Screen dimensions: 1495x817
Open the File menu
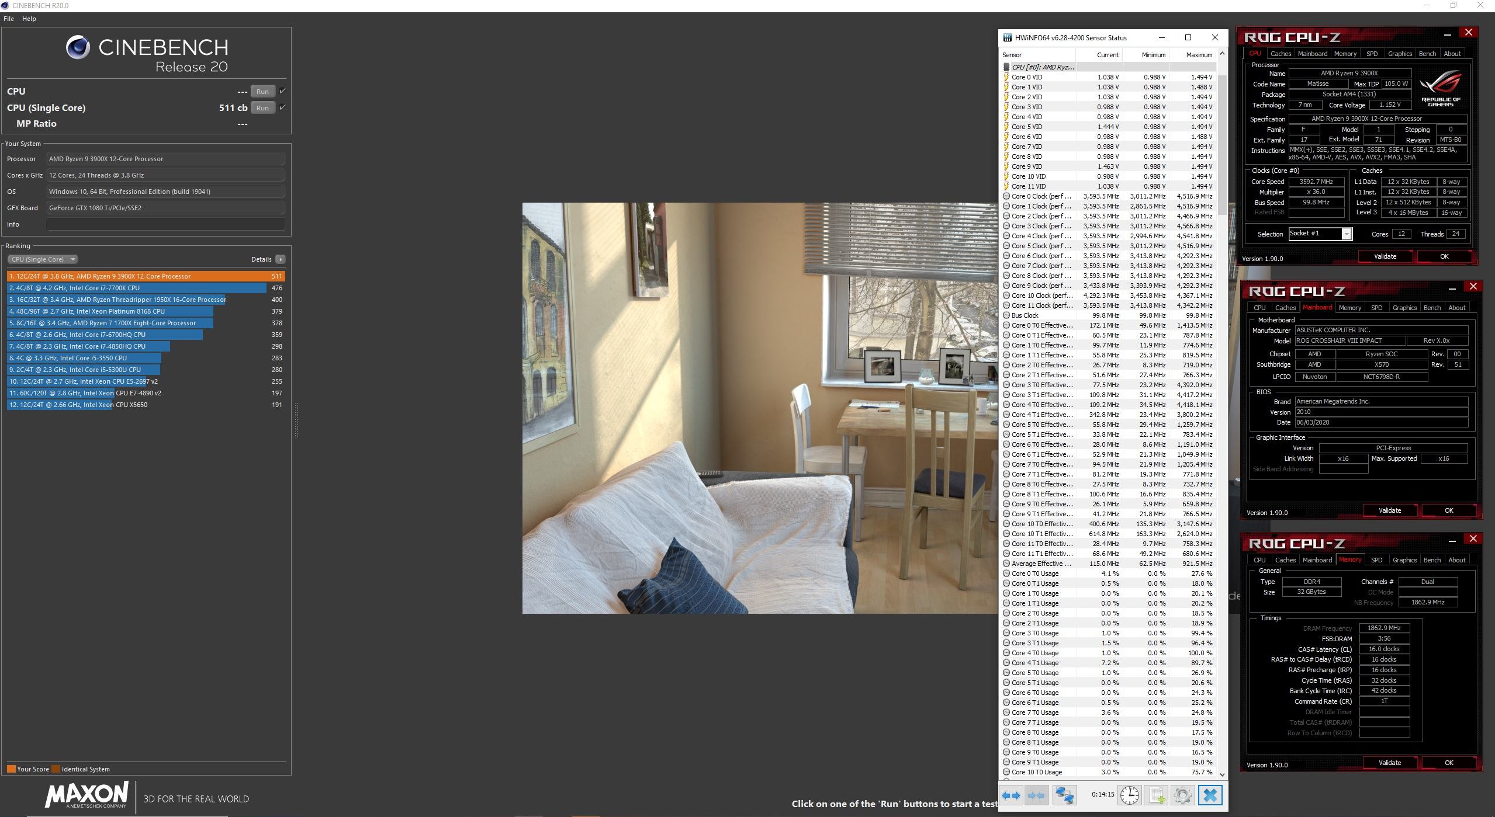point(9,19)
